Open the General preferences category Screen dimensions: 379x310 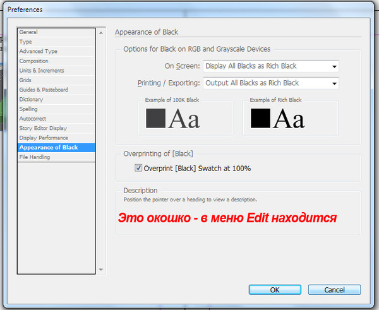tap(56, 32)
